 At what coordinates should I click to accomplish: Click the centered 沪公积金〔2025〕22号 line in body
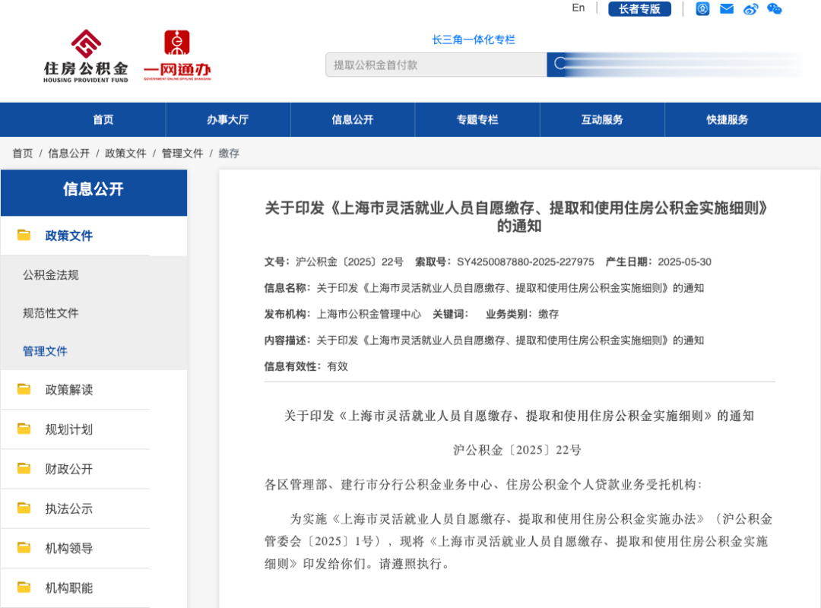(518, 450)
